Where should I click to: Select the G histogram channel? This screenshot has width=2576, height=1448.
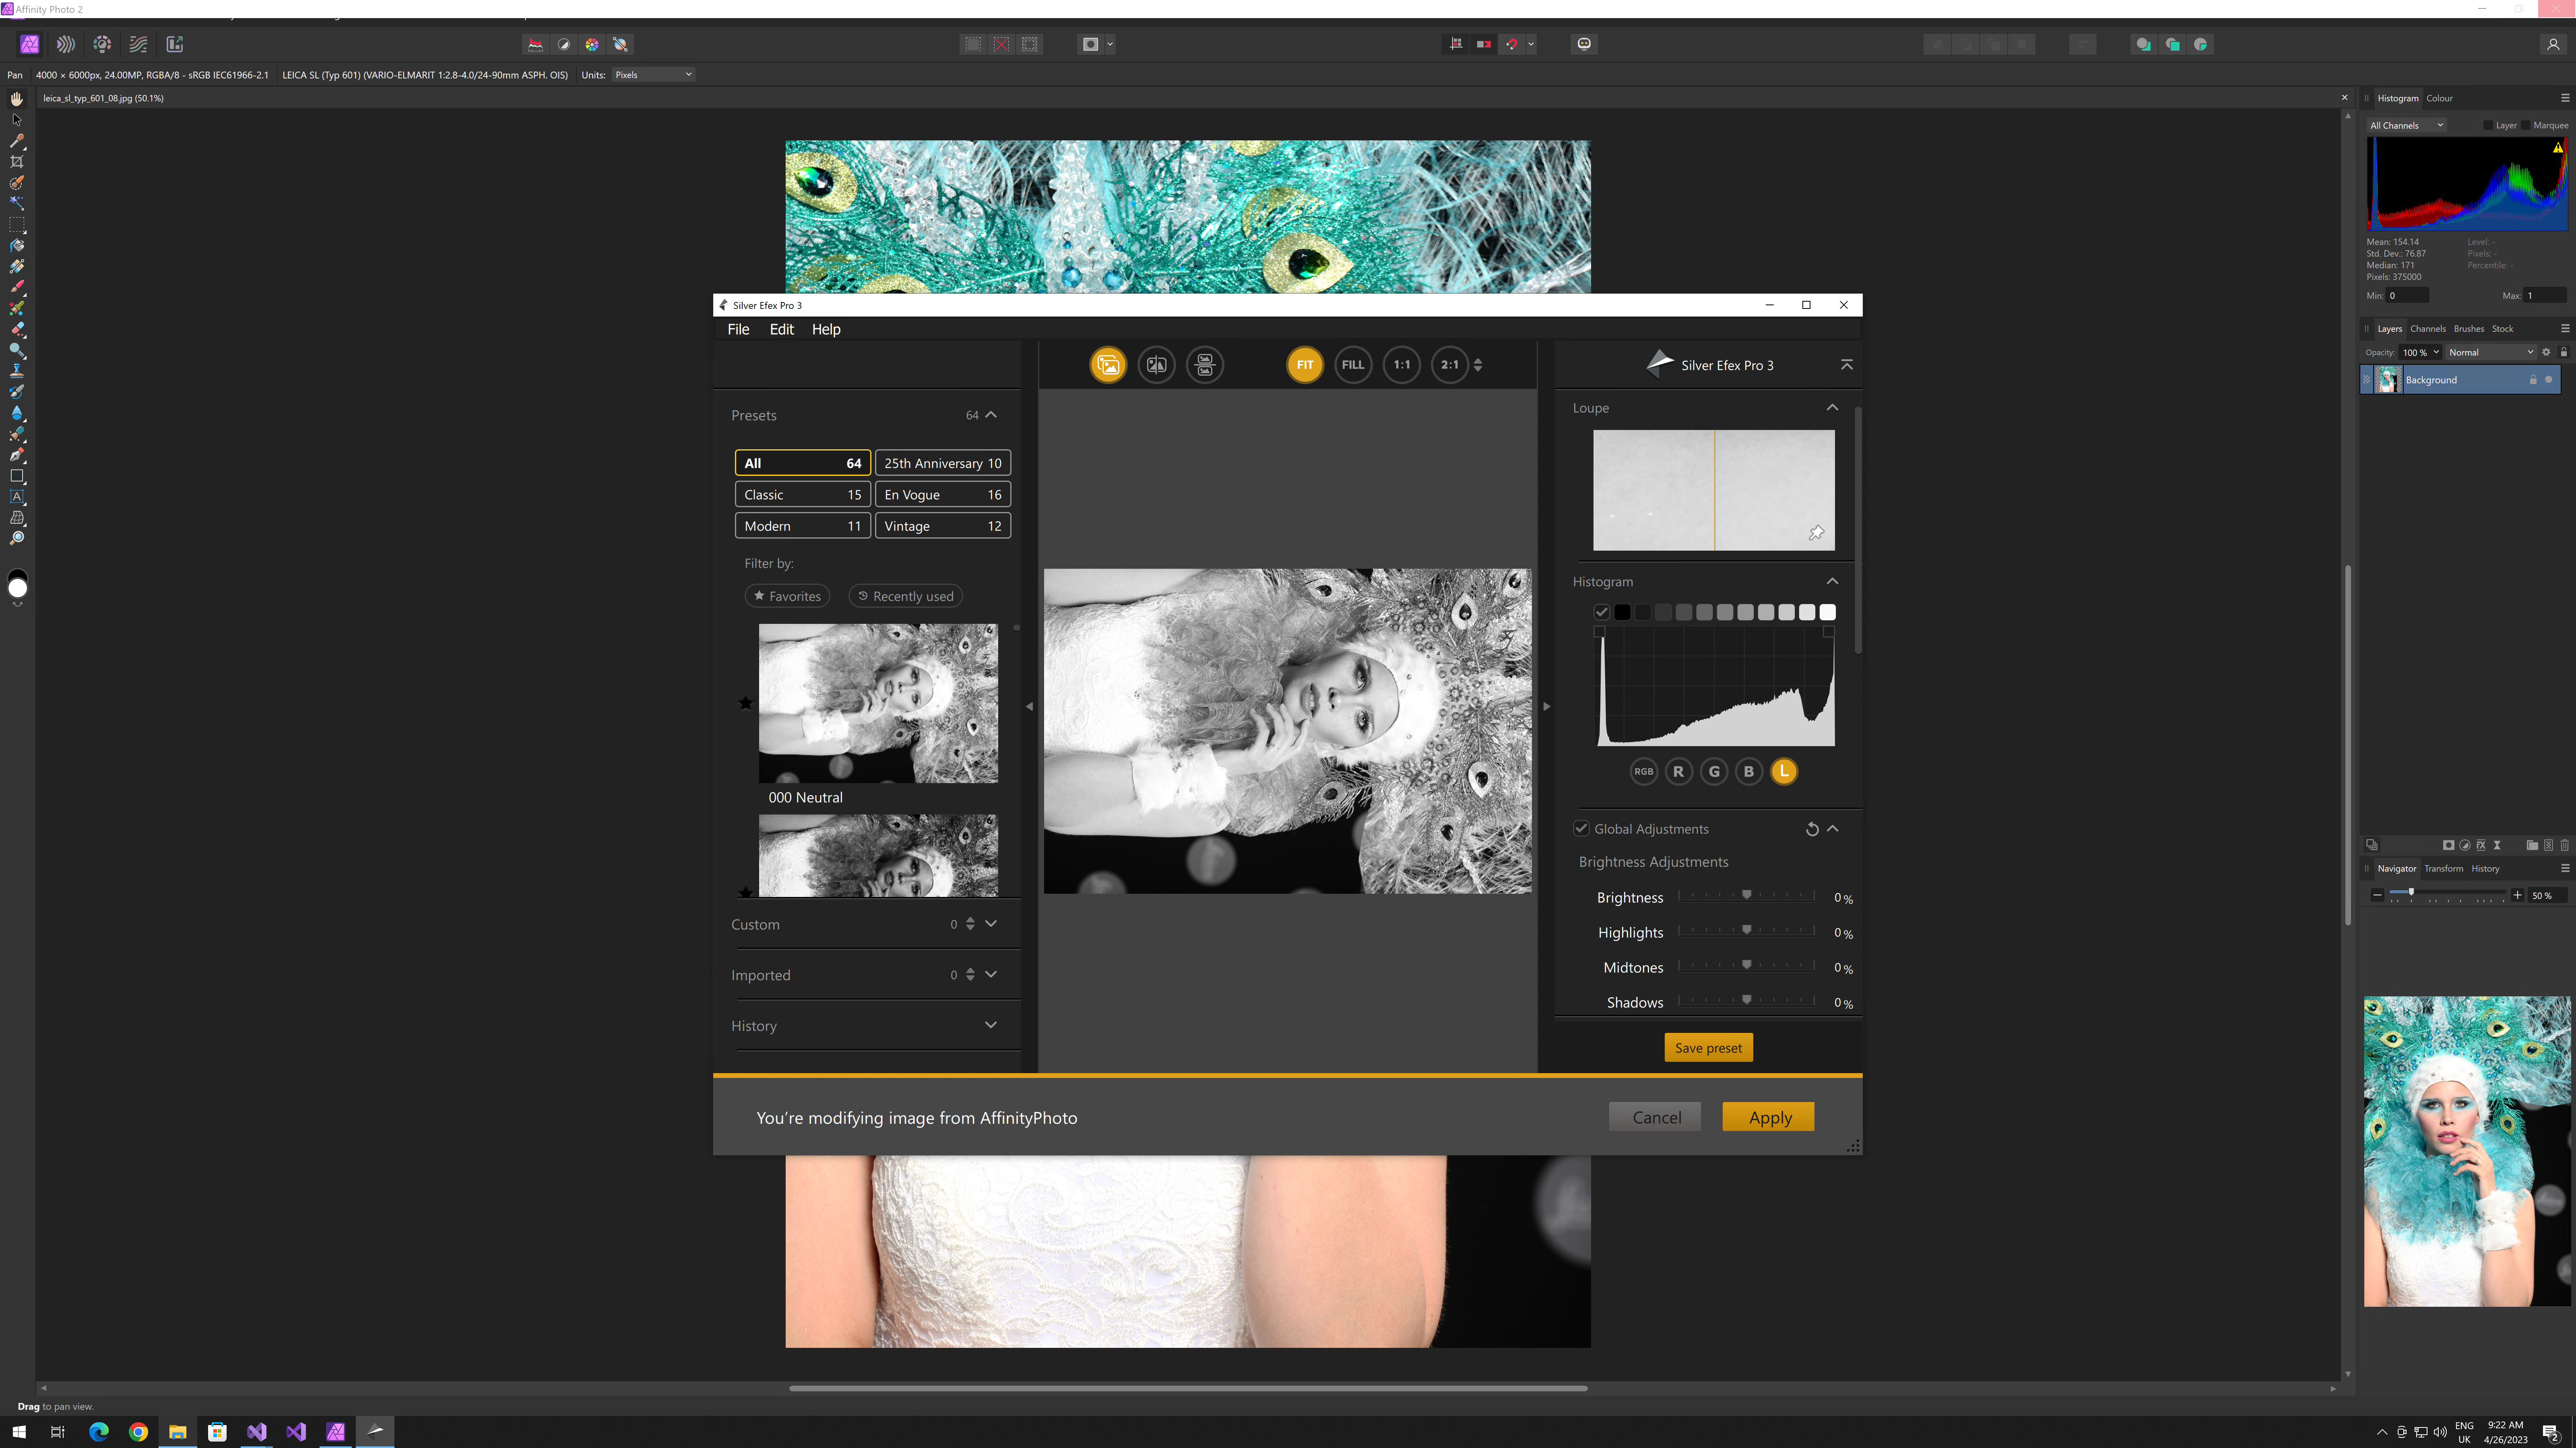click(1714, 771)
